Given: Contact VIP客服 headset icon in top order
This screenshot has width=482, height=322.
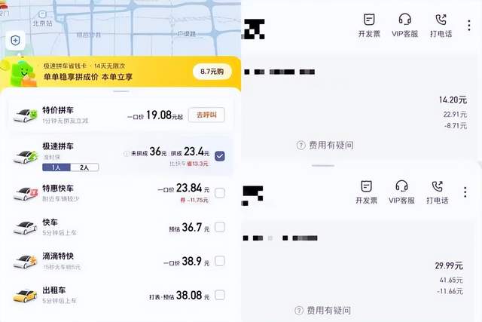Looking at the screenshot, I should [x=404, y=20].
